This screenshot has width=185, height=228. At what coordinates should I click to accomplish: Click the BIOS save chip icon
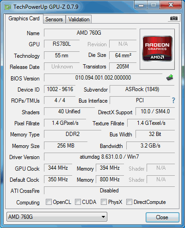point(170,77)
